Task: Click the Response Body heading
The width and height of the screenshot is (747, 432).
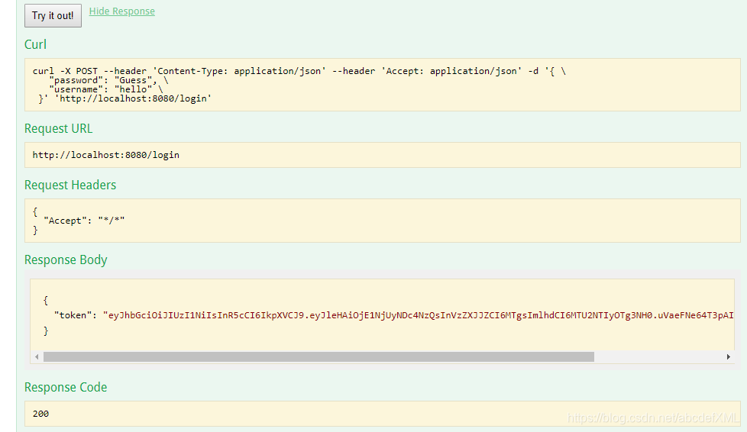Action: (x=66, y=260)
